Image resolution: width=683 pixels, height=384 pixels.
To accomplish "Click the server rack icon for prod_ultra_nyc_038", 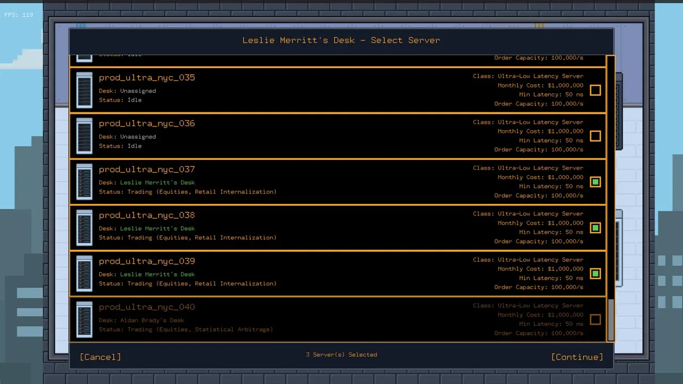I will pyautogui.click(x=84, y=228).
